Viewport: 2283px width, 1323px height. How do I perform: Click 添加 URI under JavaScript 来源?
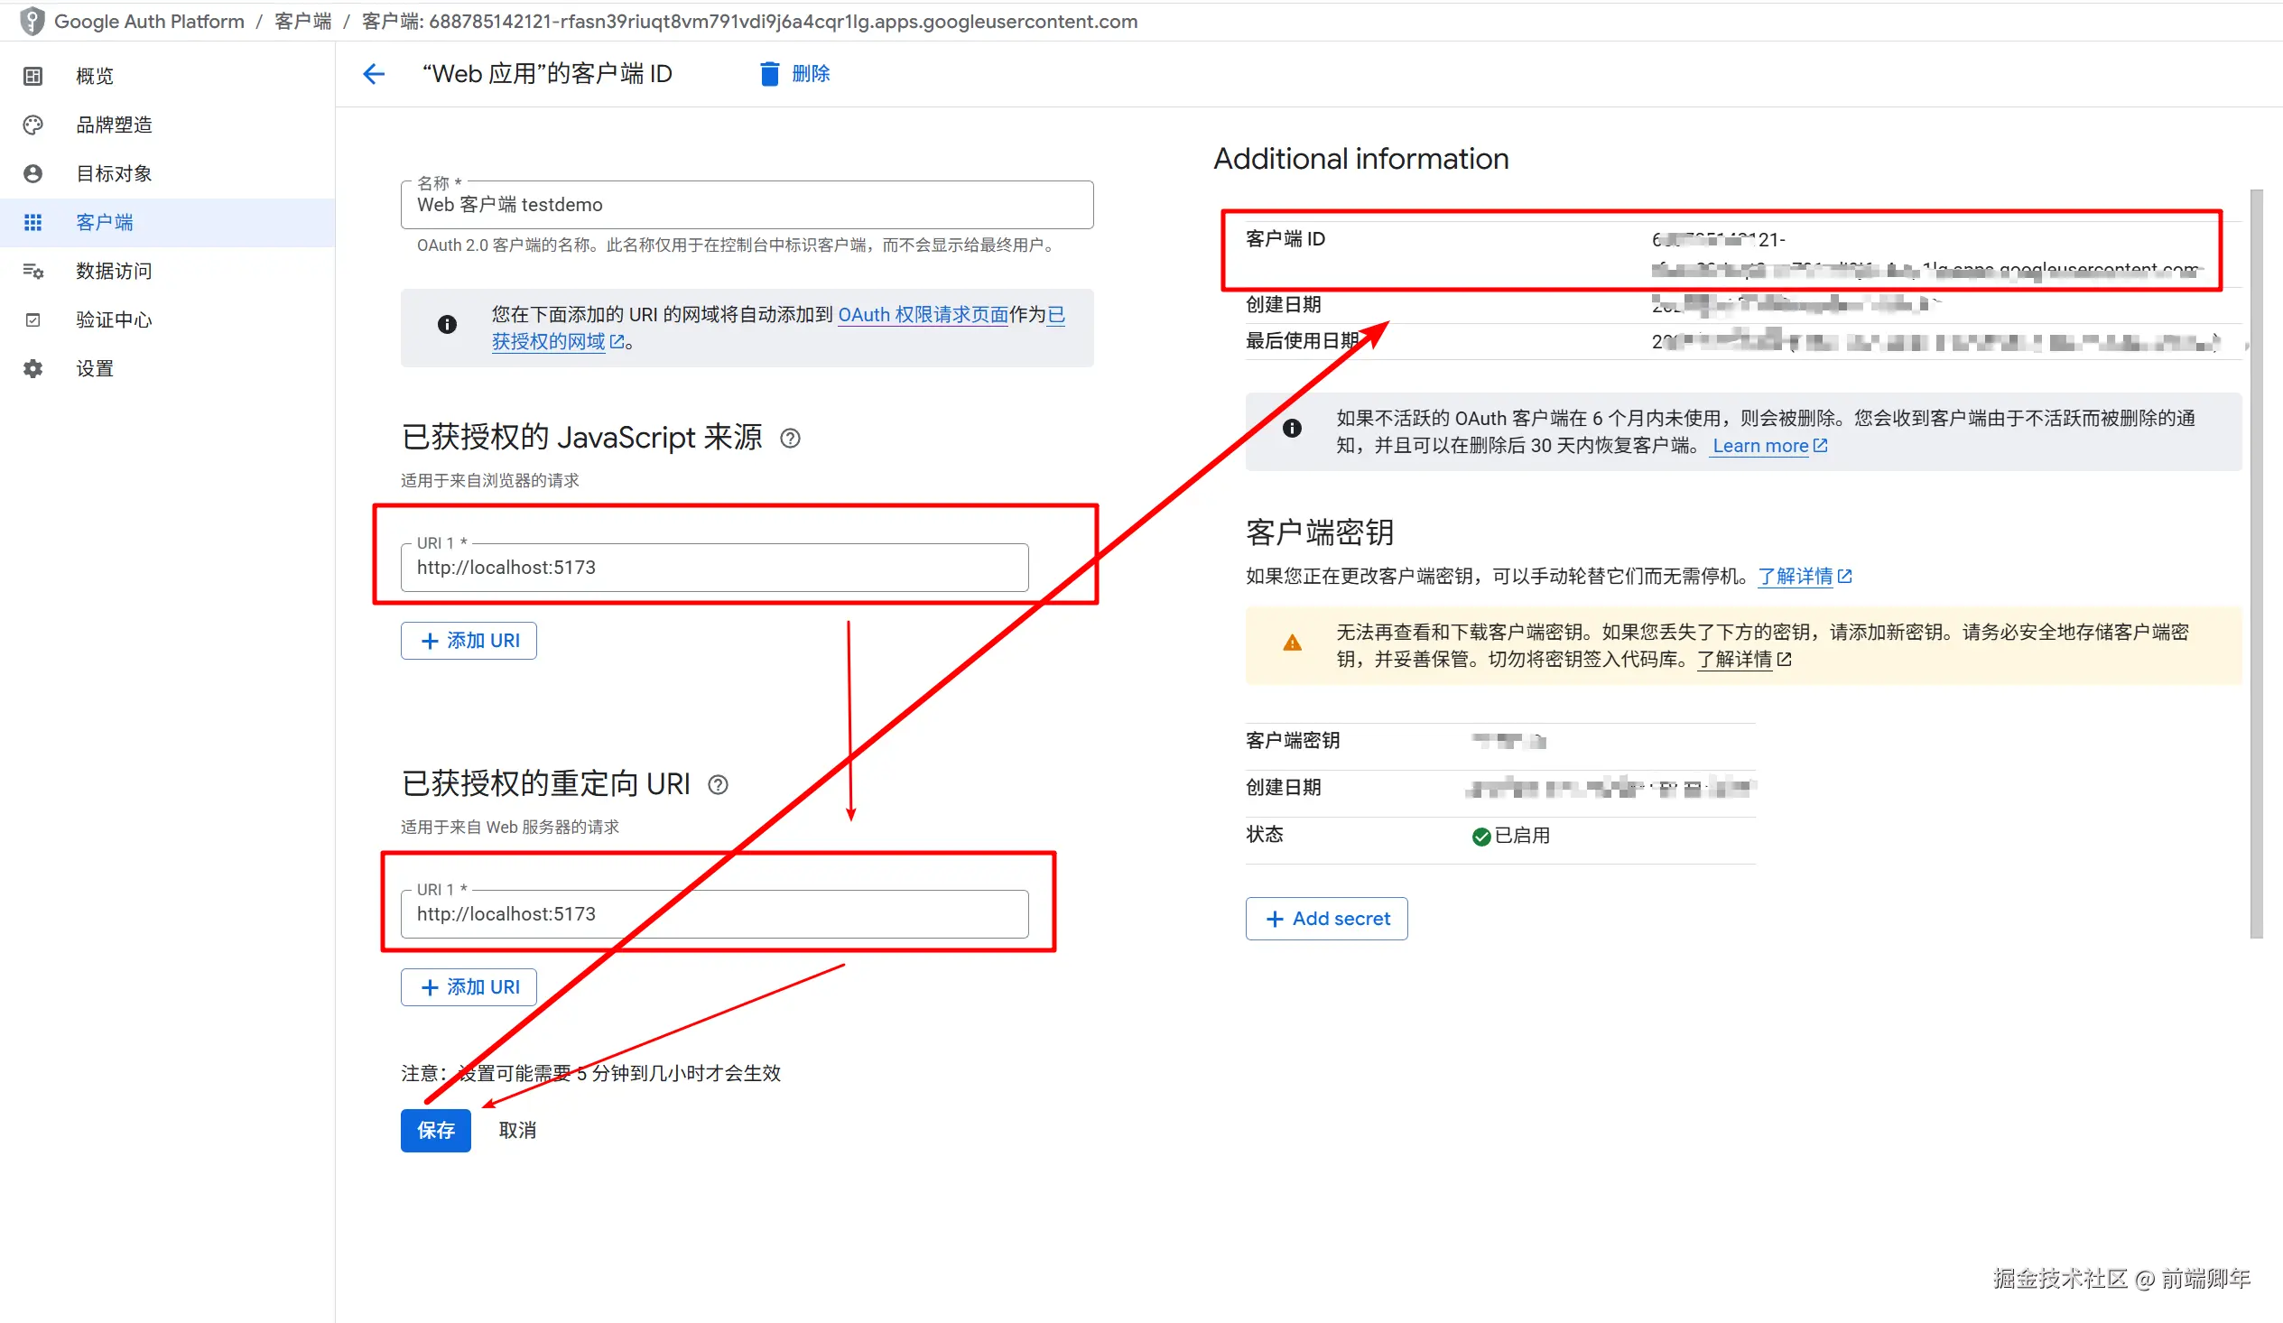(468, 640)
